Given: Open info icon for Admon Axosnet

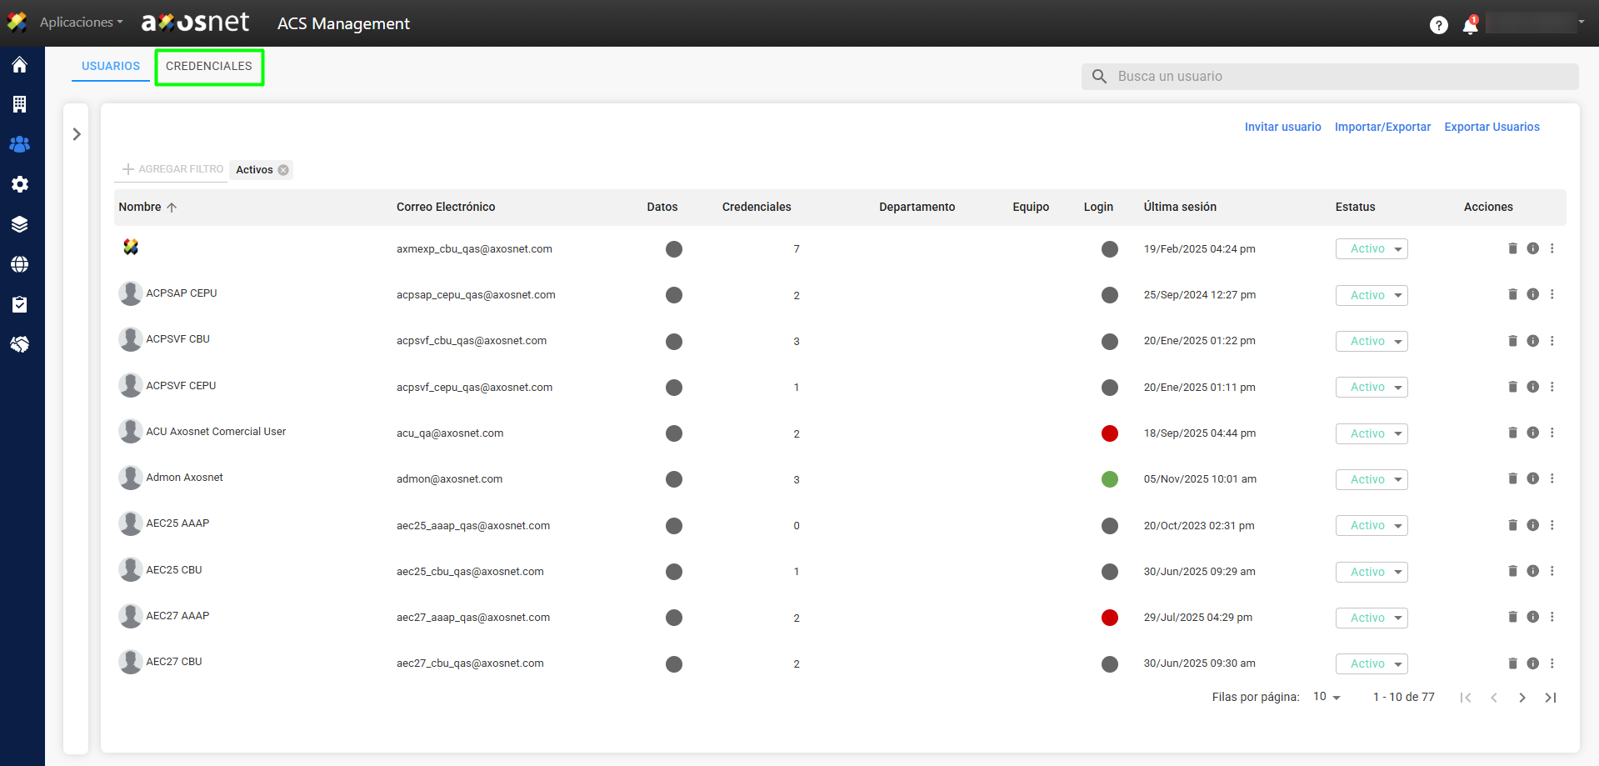Looking at the screenshot, I should pyautogui.click(x=1532, y=478).
